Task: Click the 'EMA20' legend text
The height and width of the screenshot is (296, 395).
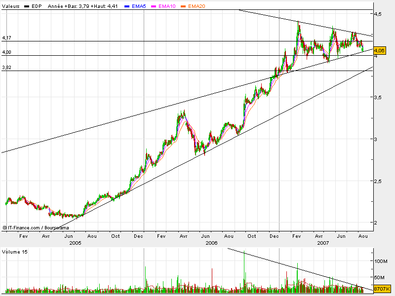Action: [x=197, y=6]
